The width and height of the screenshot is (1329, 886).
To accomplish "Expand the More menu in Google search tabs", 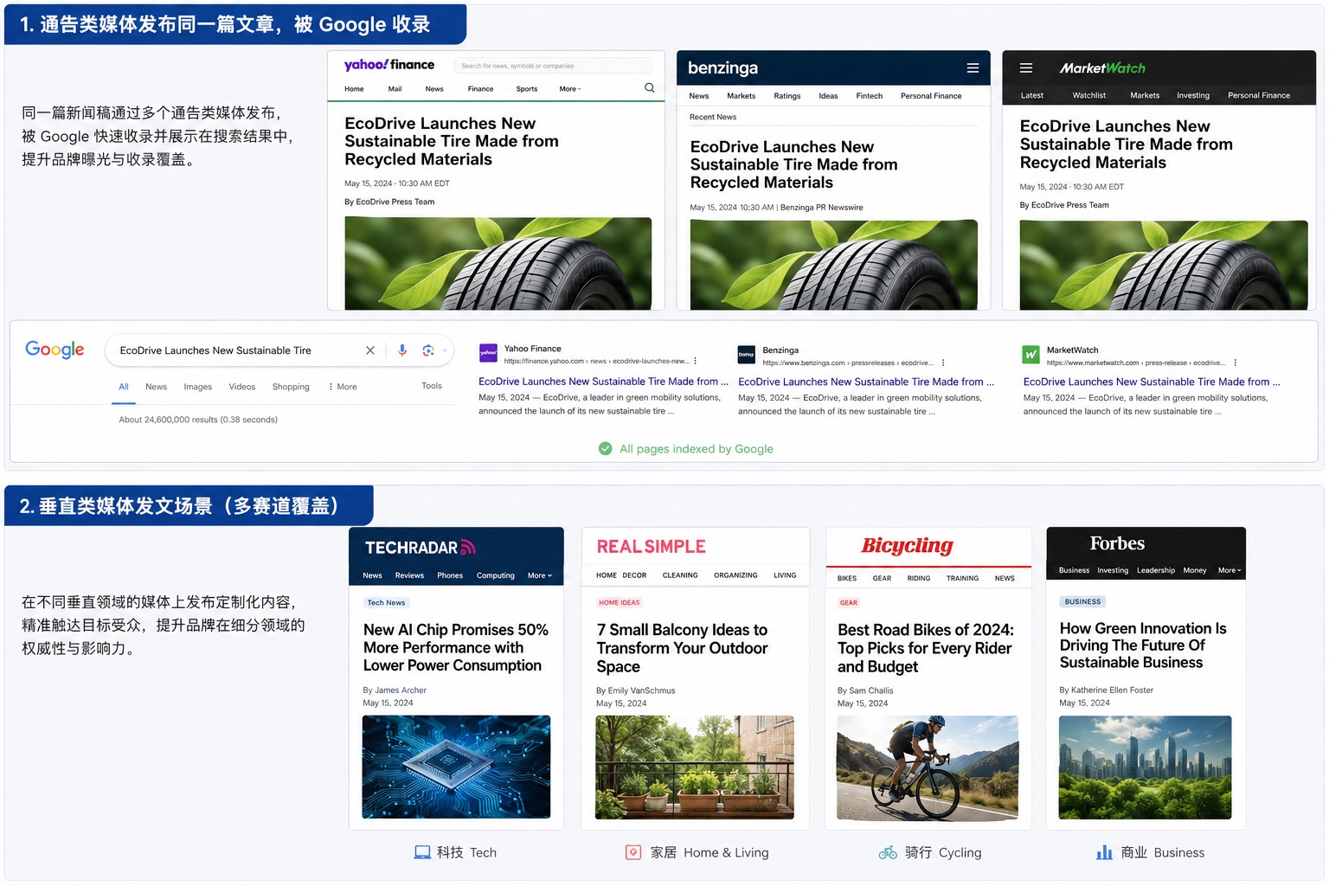I will [x=343, y=387].
